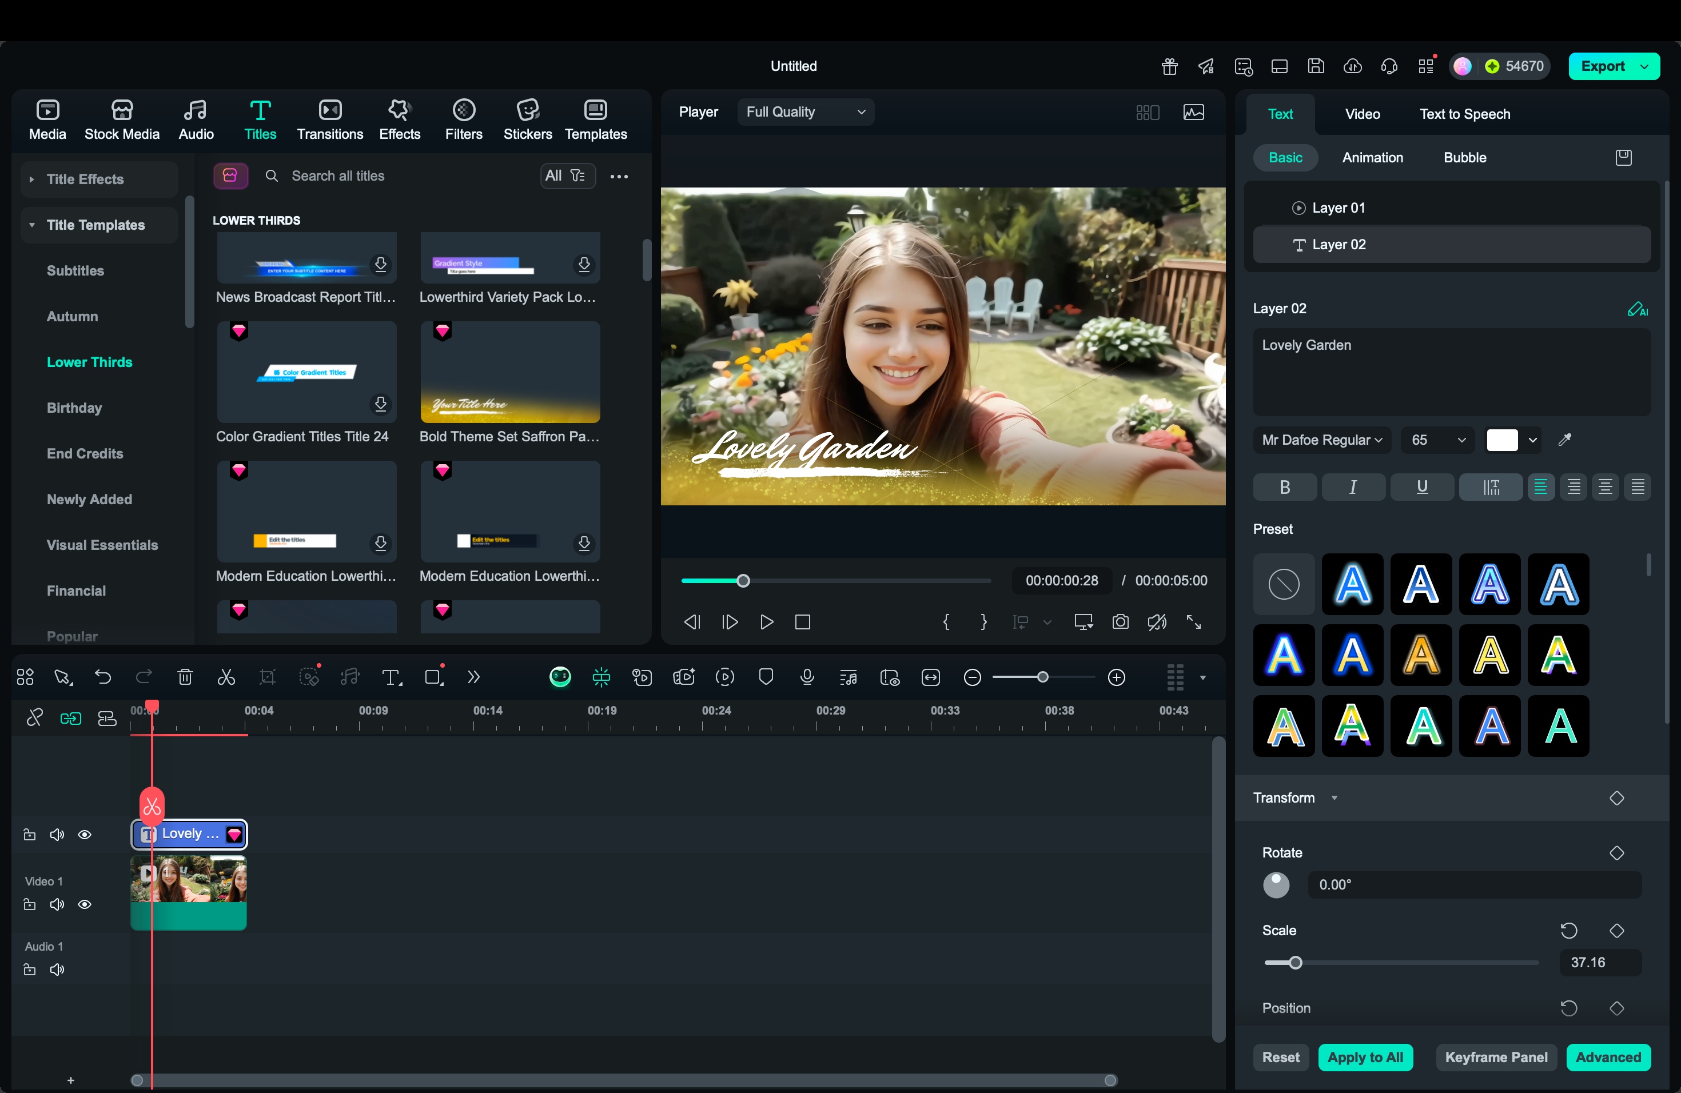Click the split scissors icon in timeline toolbar
This screenshot has height=1093, width=1681.
(x=226, y=677)
